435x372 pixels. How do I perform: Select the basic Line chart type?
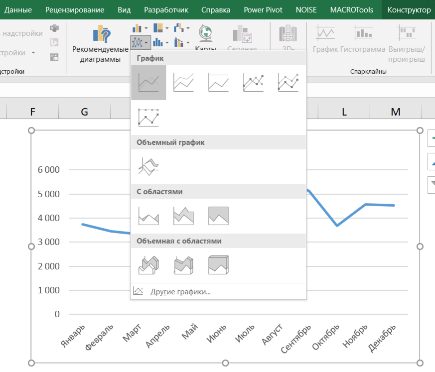click(x=148, y=83)
